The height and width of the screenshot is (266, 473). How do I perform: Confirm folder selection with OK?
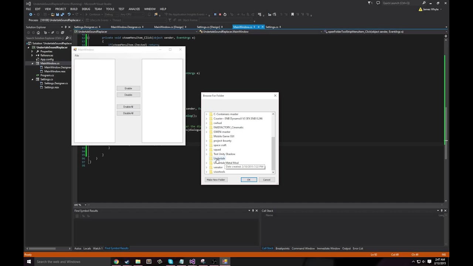point(249,180)
